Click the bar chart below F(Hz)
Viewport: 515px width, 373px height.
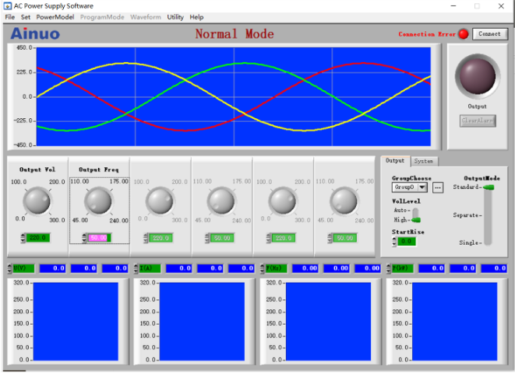point(329,322)
